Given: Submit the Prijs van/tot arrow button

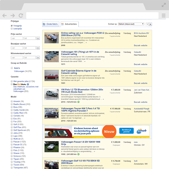Looking at the screenshot, I should point(38,38).
